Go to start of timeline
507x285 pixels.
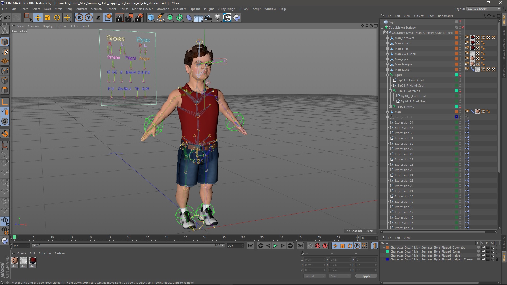tap(251, 246)
